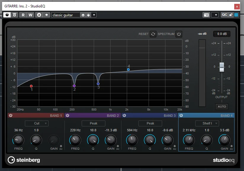Click the 594 Hz frequency value
Viewport: 244px width, 171px height.
[132, 130]
